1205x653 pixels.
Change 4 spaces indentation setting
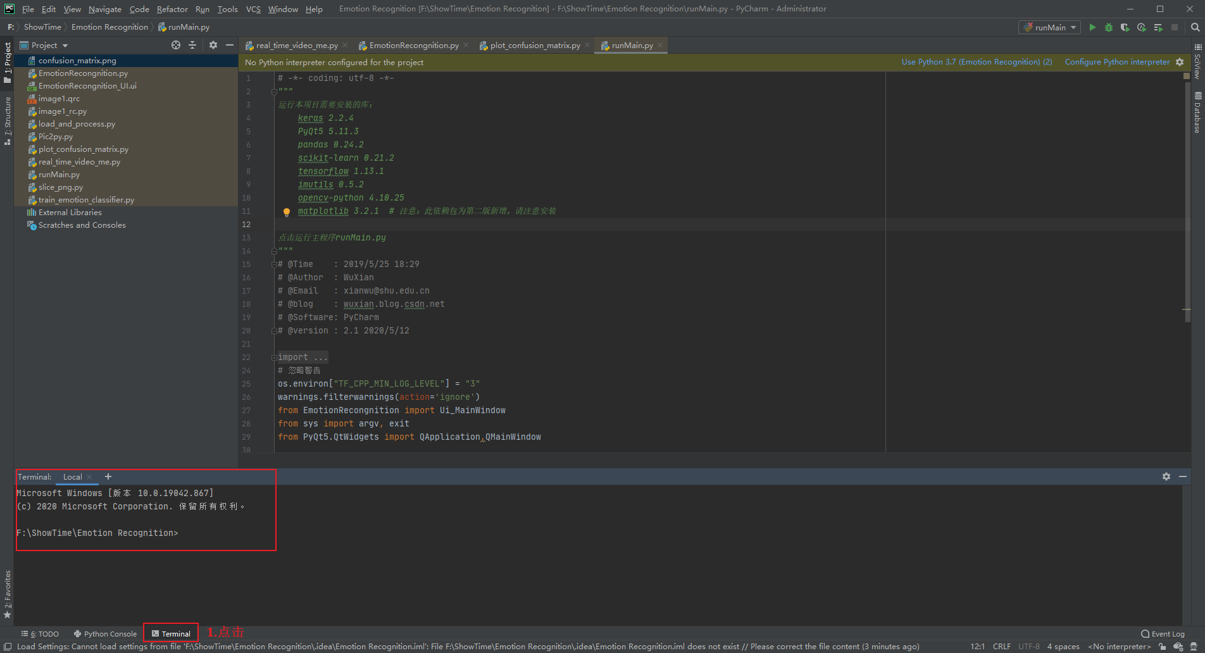click(x=1063, y=647)
